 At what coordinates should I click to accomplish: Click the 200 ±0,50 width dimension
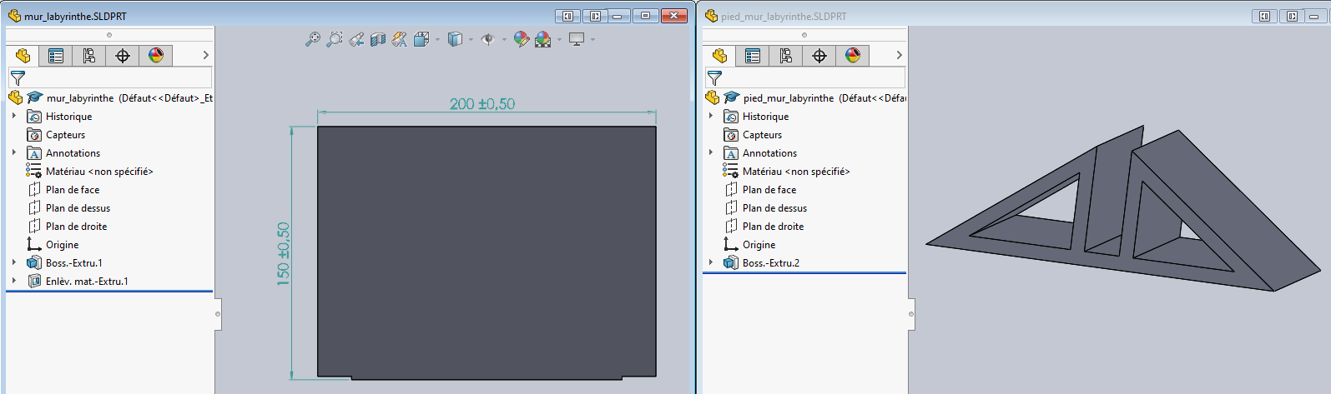click(x=482, y=104)
